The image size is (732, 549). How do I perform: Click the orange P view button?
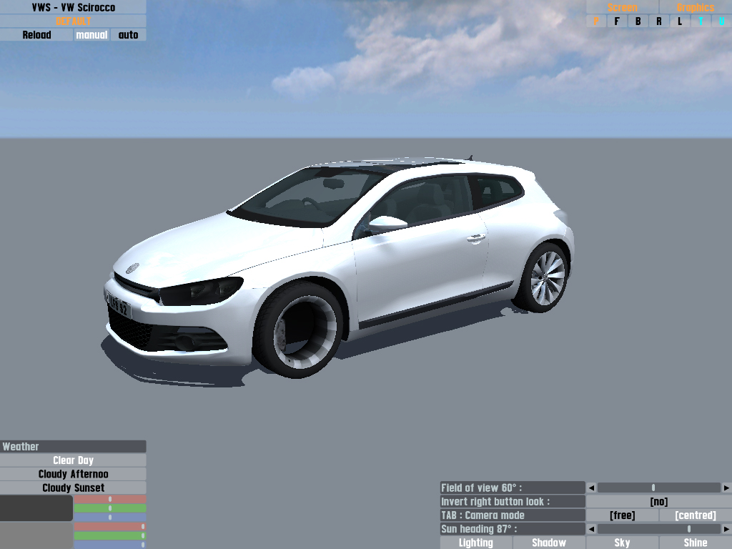pyautogui.click(x=596, y=21)
